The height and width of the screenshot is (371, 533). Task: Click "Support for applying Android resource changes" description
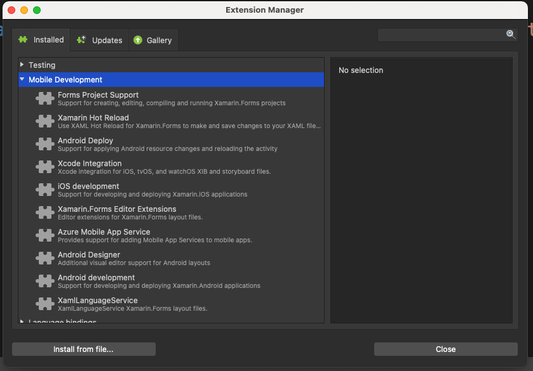click(168, 148)
